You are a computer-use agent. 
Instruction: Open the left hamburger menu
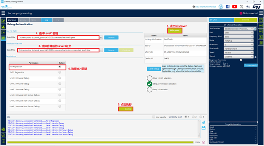[3, 13]
